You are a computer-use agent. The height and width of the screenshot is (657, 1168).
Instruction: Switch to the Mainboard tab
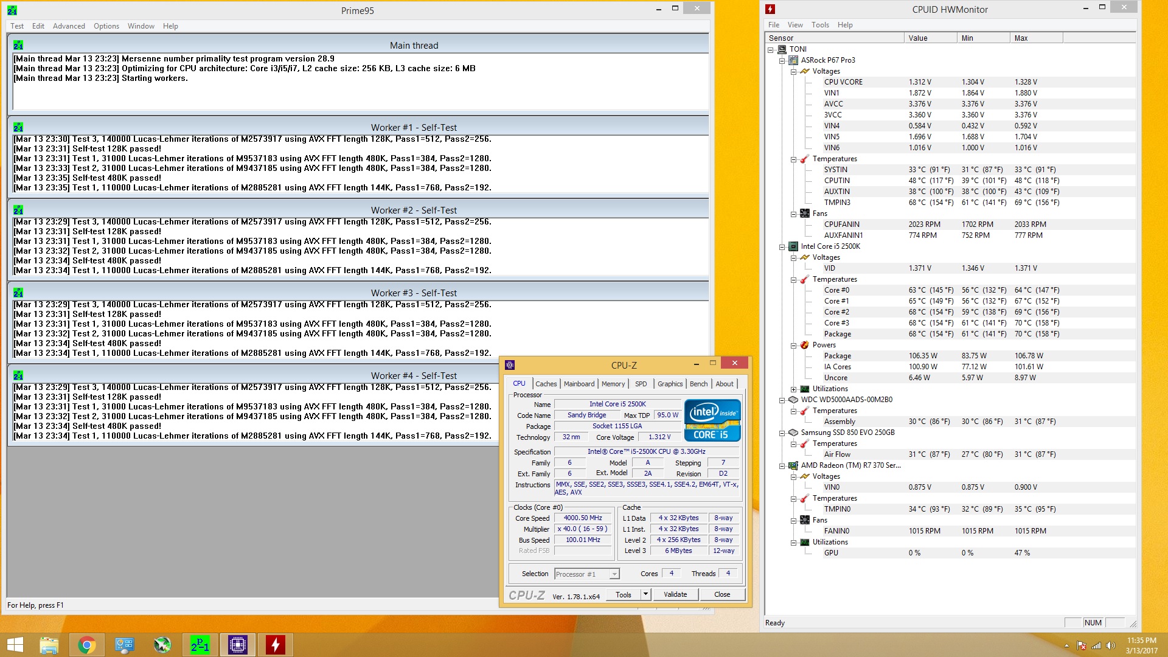[579, 384]
